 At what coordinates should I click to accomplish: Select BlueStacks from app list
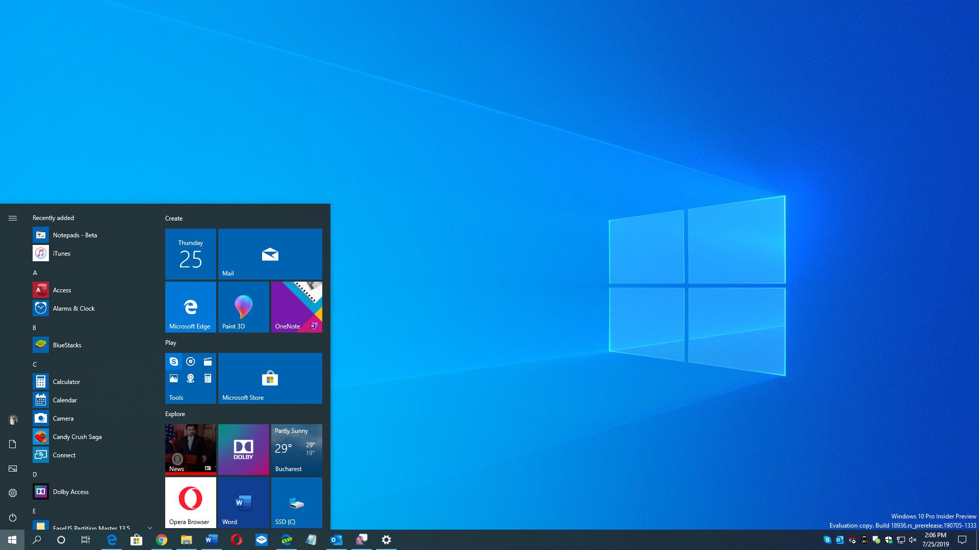pos(67,344)
